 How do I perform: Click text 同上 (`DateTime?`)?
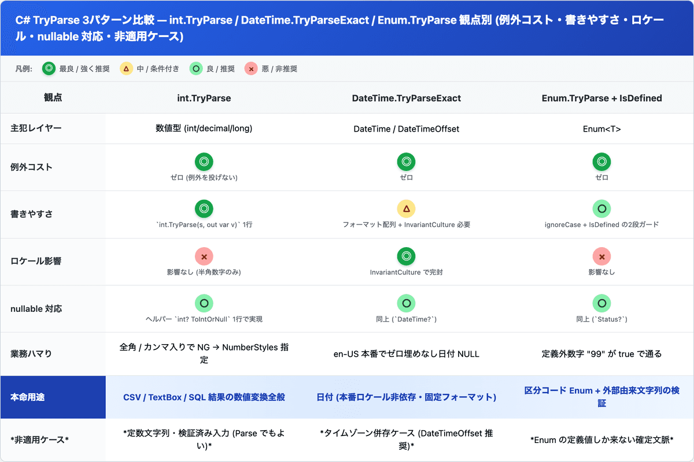click(x=407, y=319)
